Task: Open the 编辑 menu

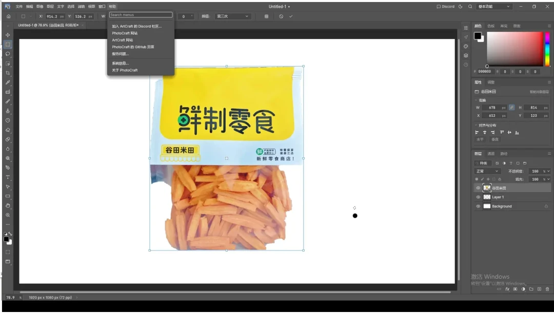Action: (29, 6)
